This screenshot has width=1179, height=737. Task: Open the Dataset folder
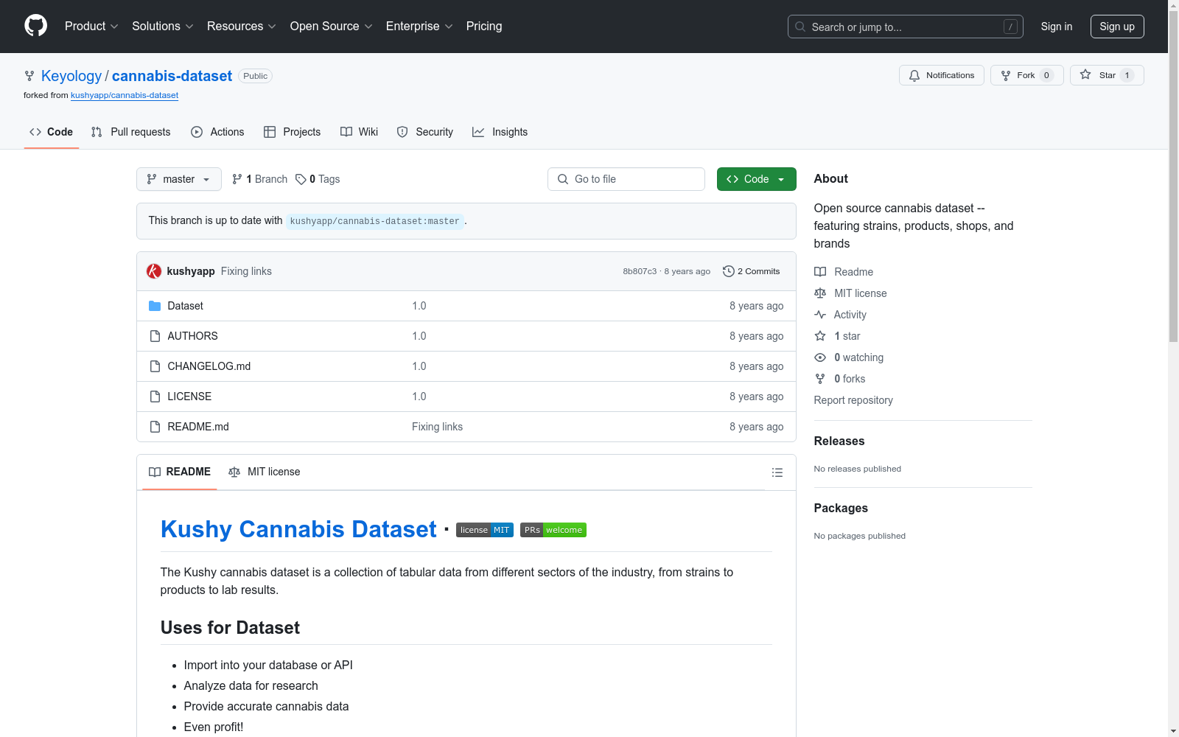click(185, 306)
